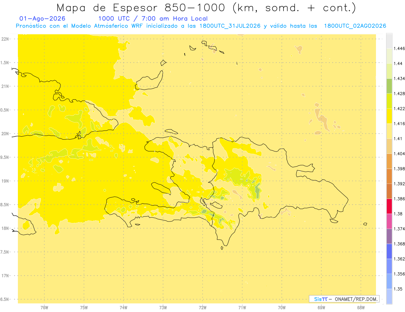
Task: Click the longitude label "72W"
Action: pyautogui.click(x=202, y=308)
